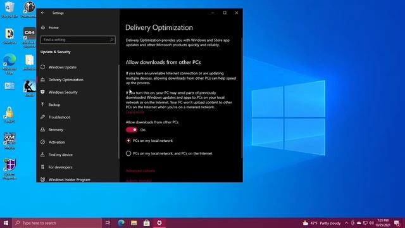Click the Troubleshoot wrench icon

[x=42, y=117]
